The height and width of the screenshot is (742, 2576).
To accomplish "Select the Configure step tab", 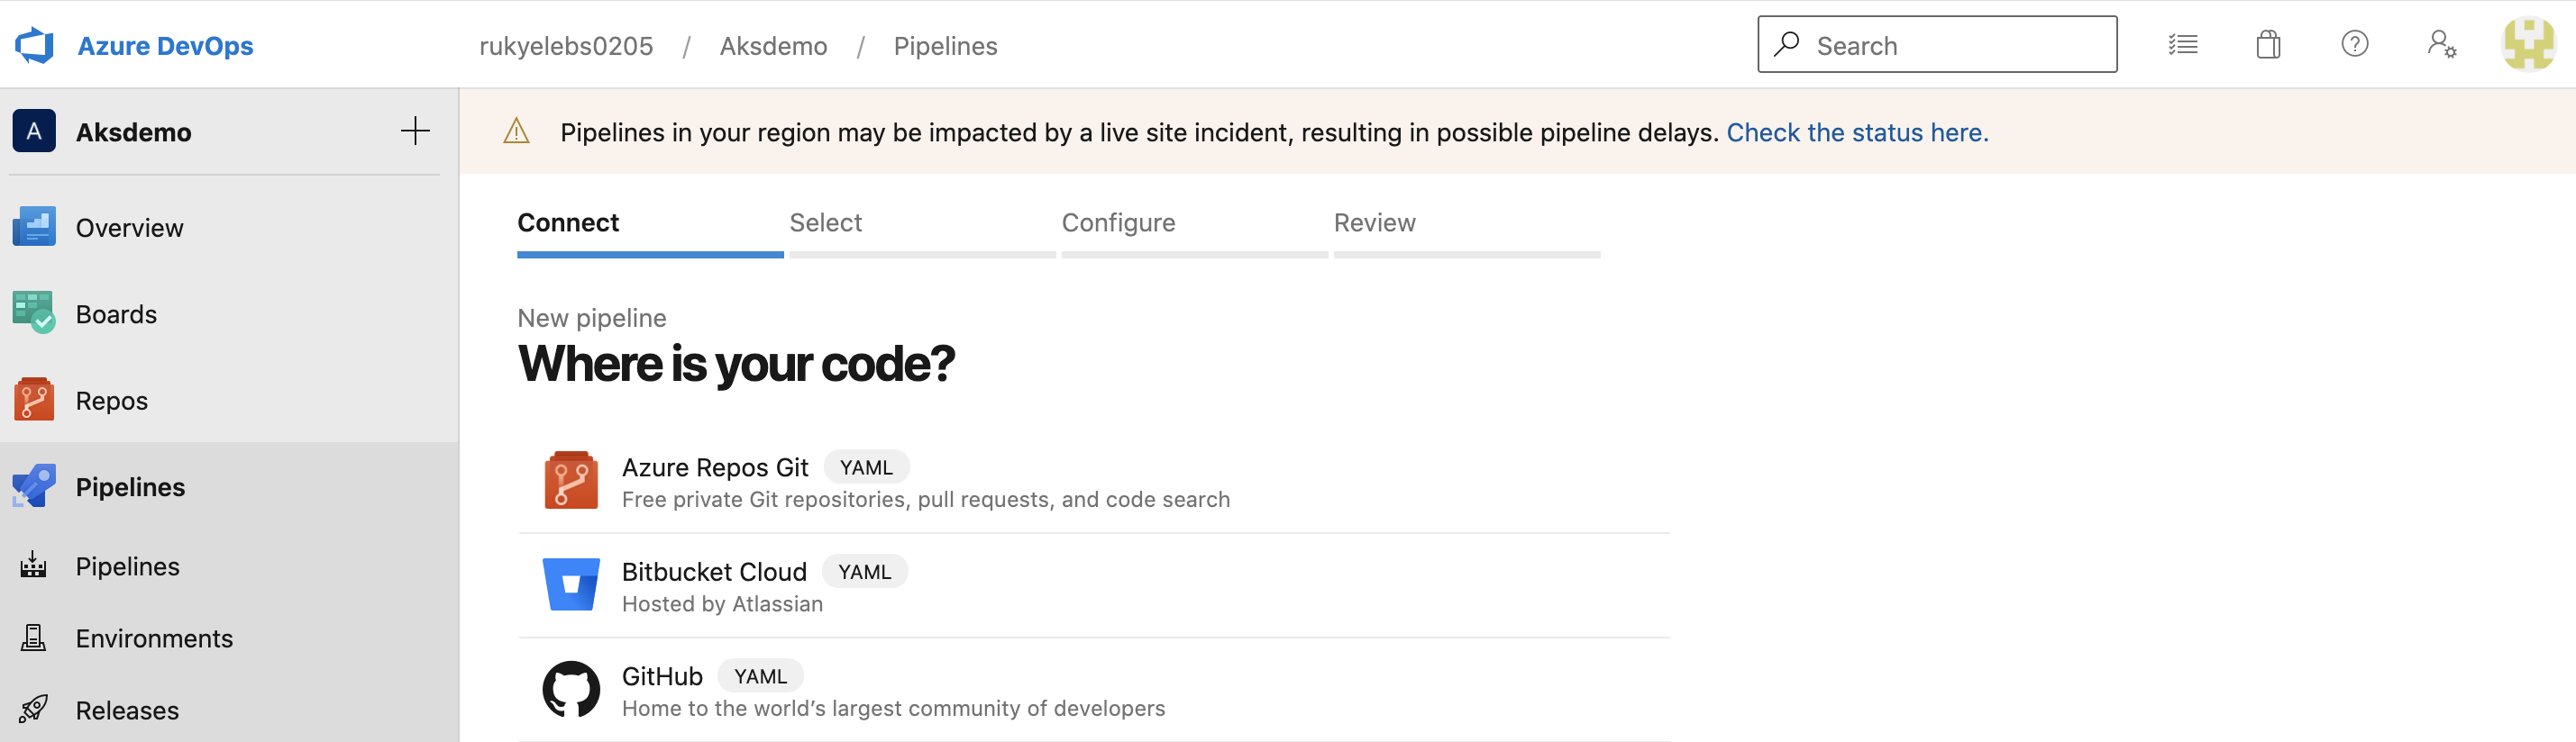I will tap(1194, 231).
